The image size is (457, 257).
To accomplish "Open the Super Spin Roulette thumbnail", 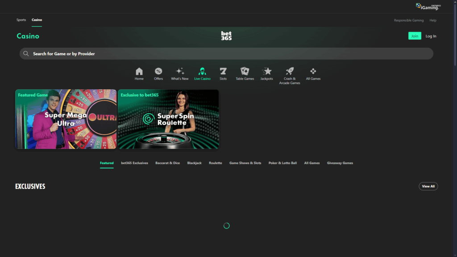I will click(x=168, y=119).
